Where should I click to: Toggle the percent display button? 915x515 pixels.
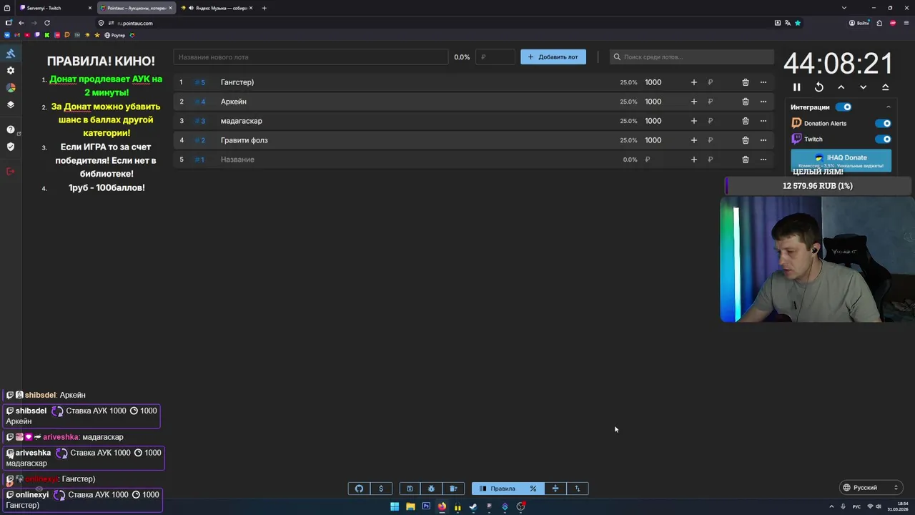pyautogui.click(x=533, y=489)
